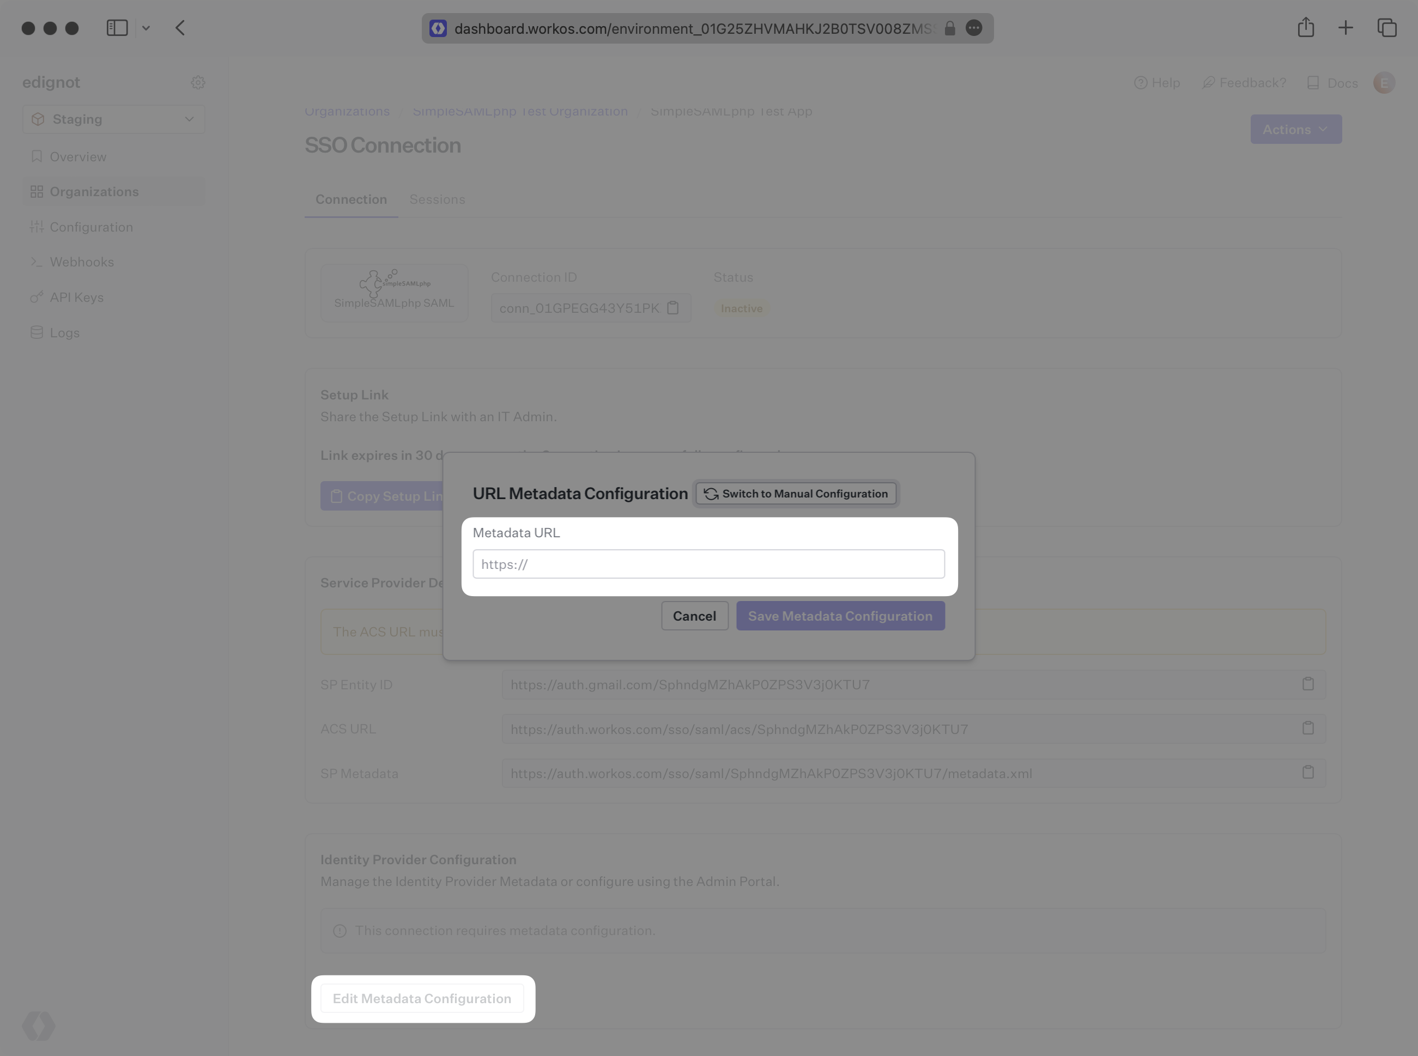Click the SimpleSAMLphp Test Organization breadcrumb
Image resolution: width=1418 pixels, height=1056 pixels.
[519, 111]
